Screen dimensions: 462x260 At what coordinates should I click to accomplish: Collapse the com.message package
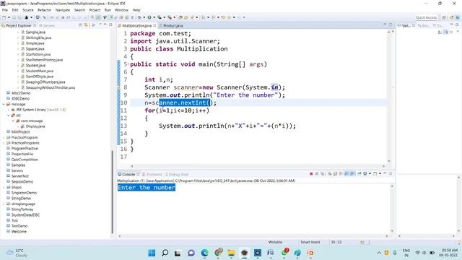(13, 121)
